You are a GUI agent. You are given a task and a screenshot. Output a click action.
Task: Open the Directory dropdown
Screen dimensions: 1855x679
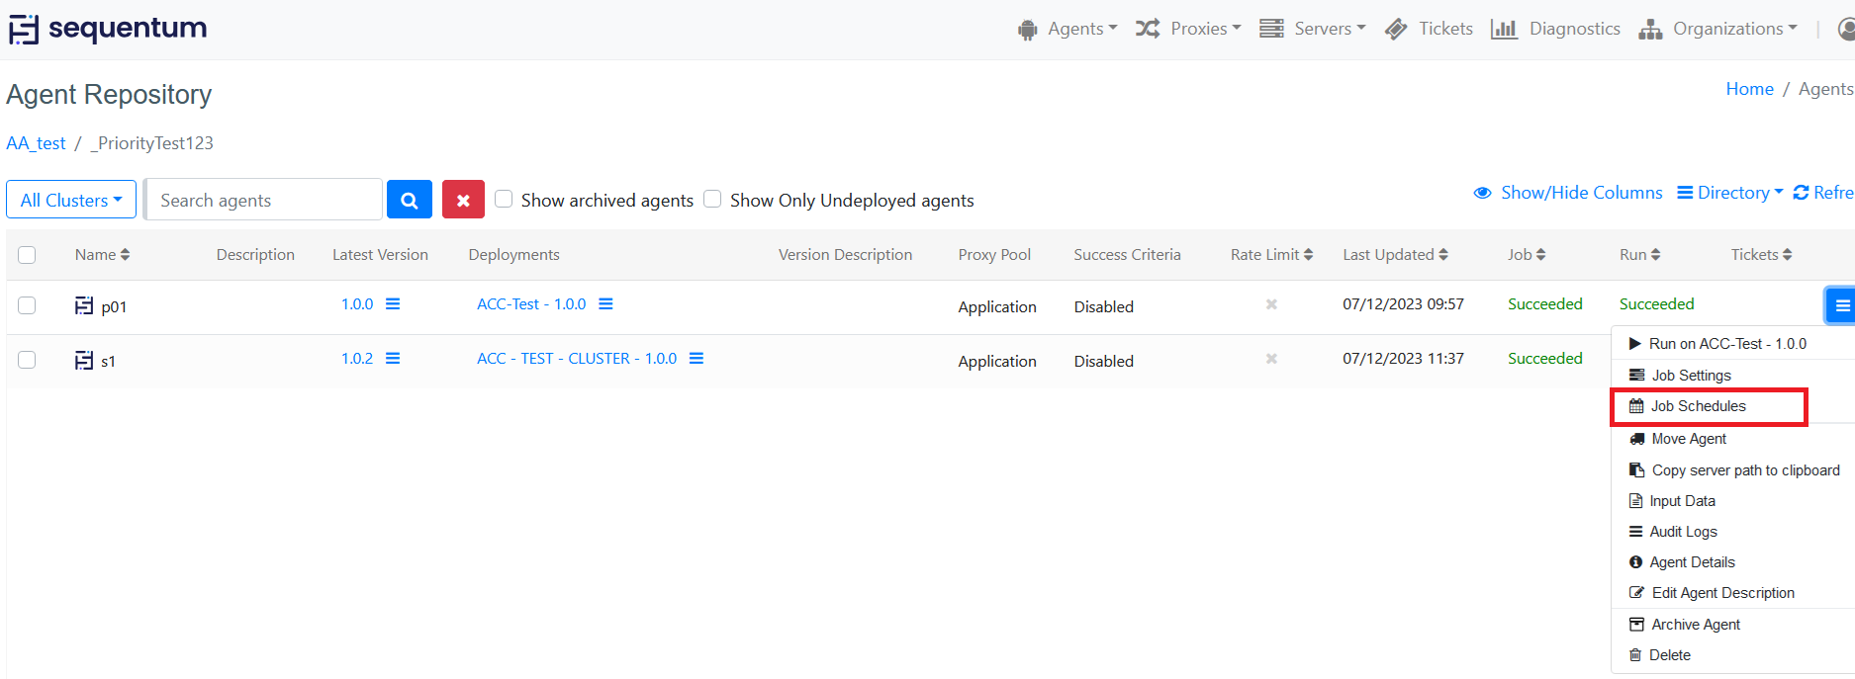1730,193
